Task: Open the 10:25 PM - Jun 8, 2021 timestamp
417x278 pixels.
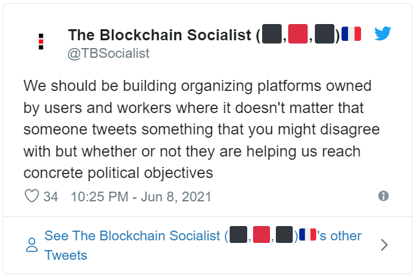Action: (x=141, y=197)
